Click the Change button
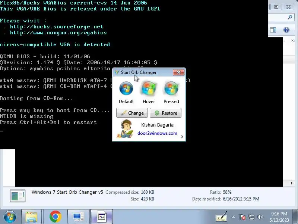Screen dimensions: 298x224 pyautogui.click(x=132, y=113)
